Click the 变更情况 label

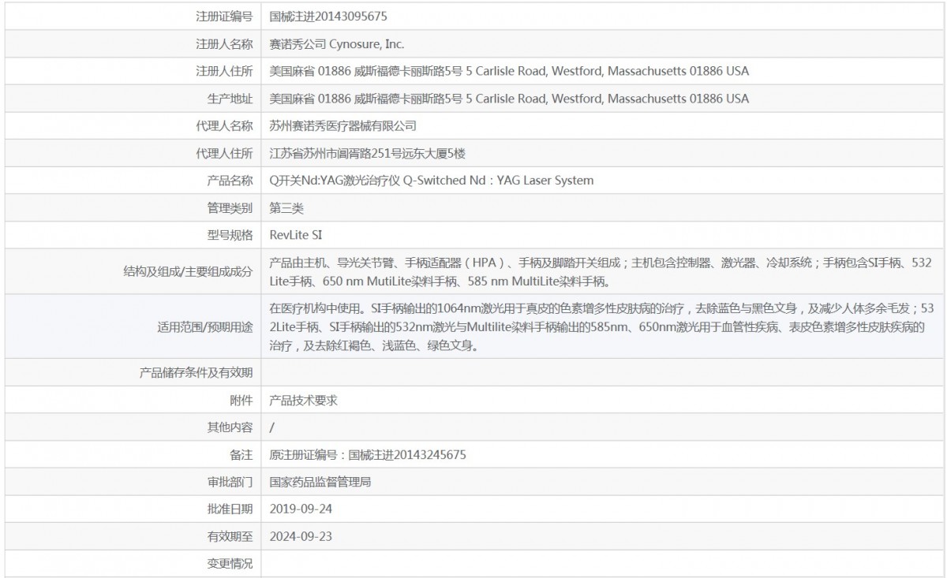[x=230, y=564]
